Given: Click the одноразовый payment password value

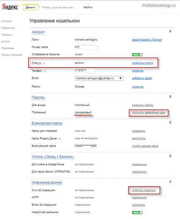Looking at the screenshot, I should click(x=83, y=112).
